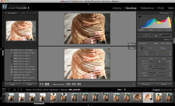The image size is (175, 106).
Task: Click the filmstrip horizontal scrollbar
Action: (x=39, y=104)
